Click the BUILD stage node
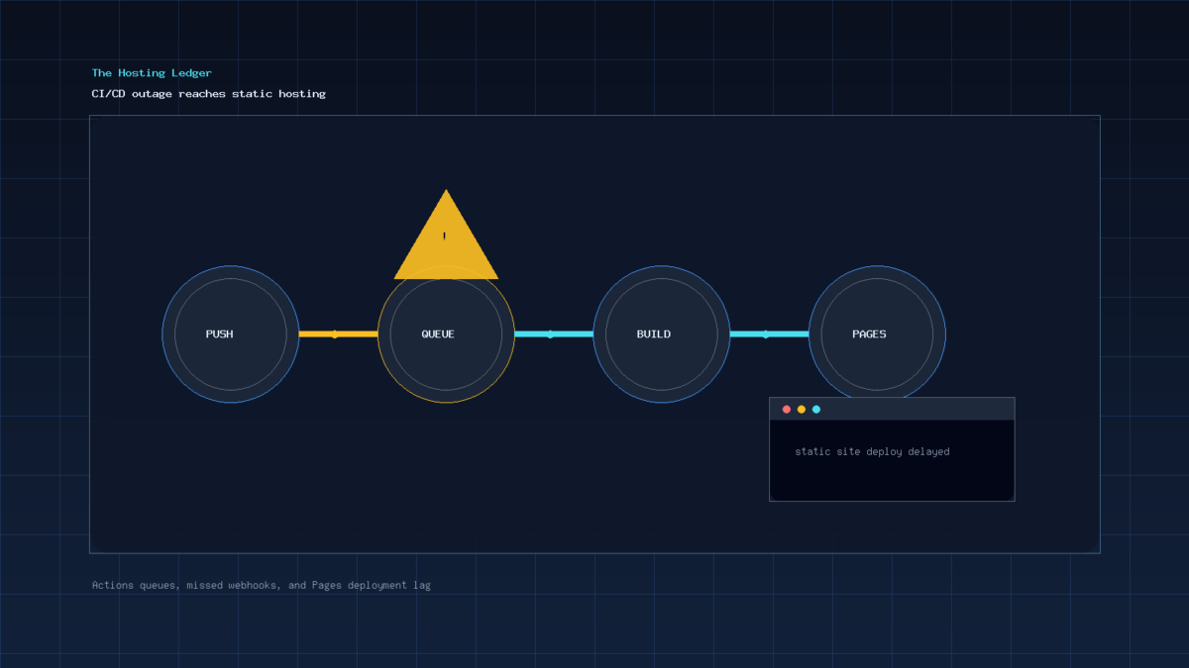The image size is (1189, 668). [662, 334]
